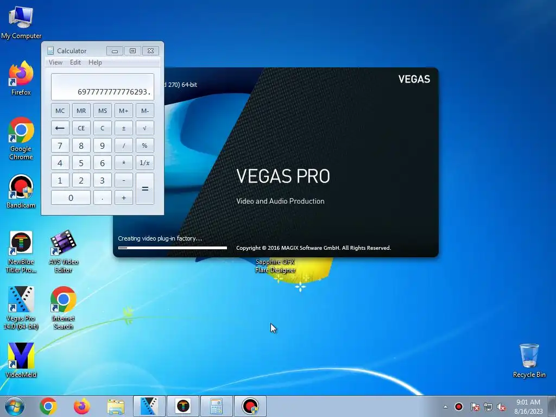Image resolution: width=556 pixels, height=417 pixels.
Task: Click the Calculator backspace arrow button
Action: click(60, 128)
